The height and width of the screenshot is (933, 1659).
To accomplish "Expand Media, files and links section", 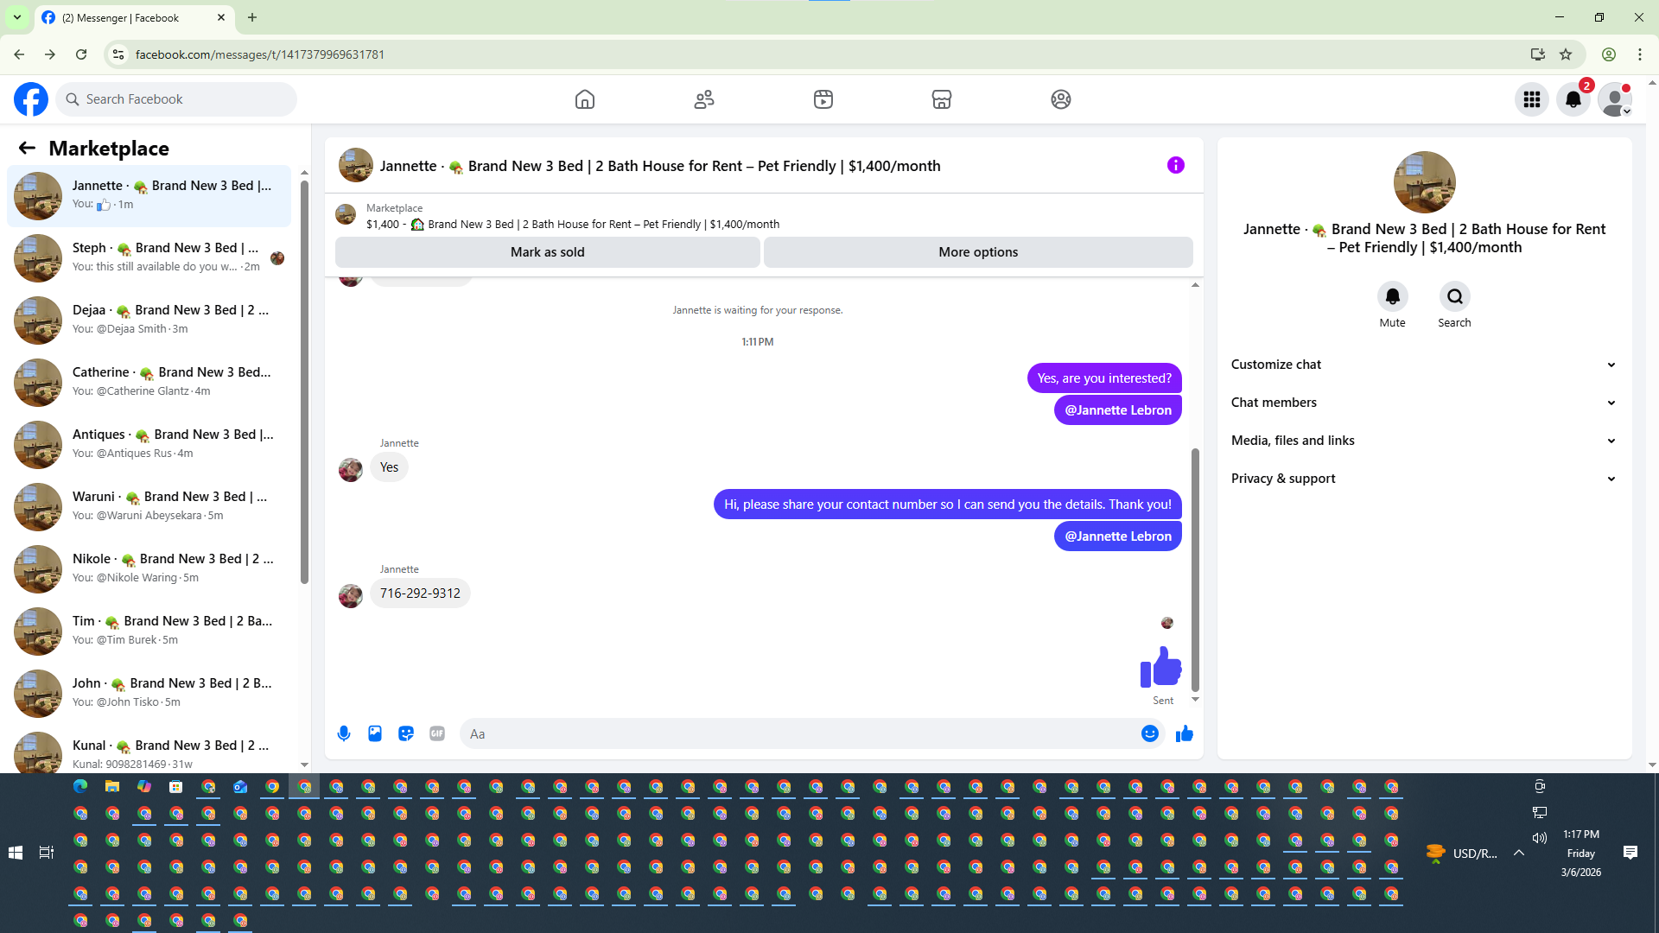I will [x=1423, y=441].
